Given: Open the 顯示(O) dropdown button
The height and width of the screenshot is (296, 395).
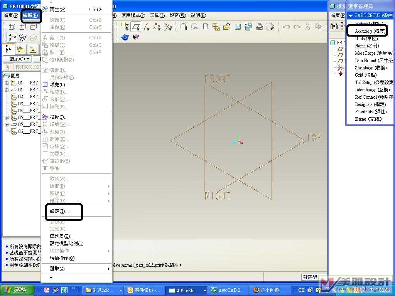Looking at the screenshot, I should click(17, 59).
